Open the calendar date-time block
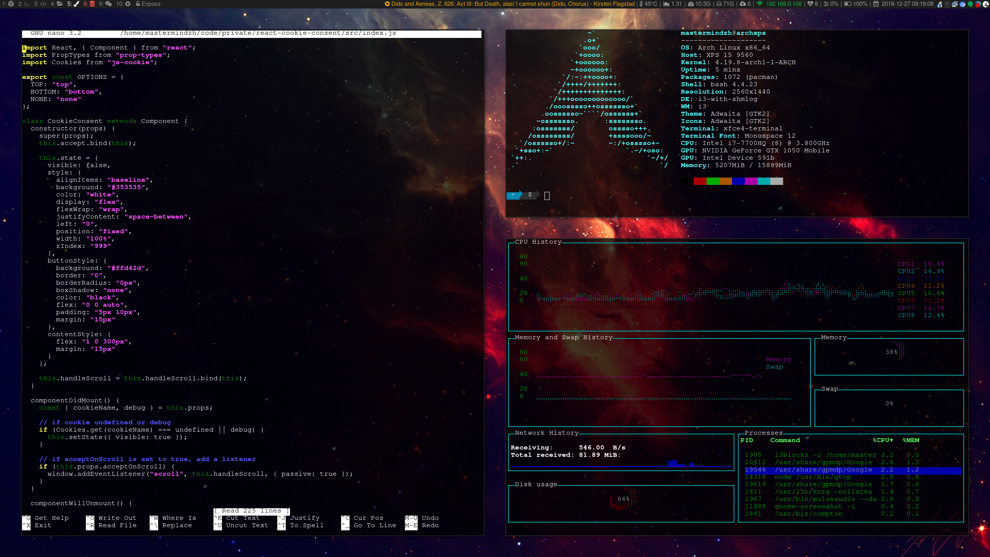 [x=903, y=4]
